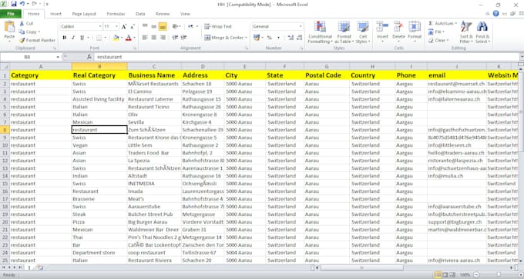
Task: Apply red Font Color letter A
Action: point(129,38)
